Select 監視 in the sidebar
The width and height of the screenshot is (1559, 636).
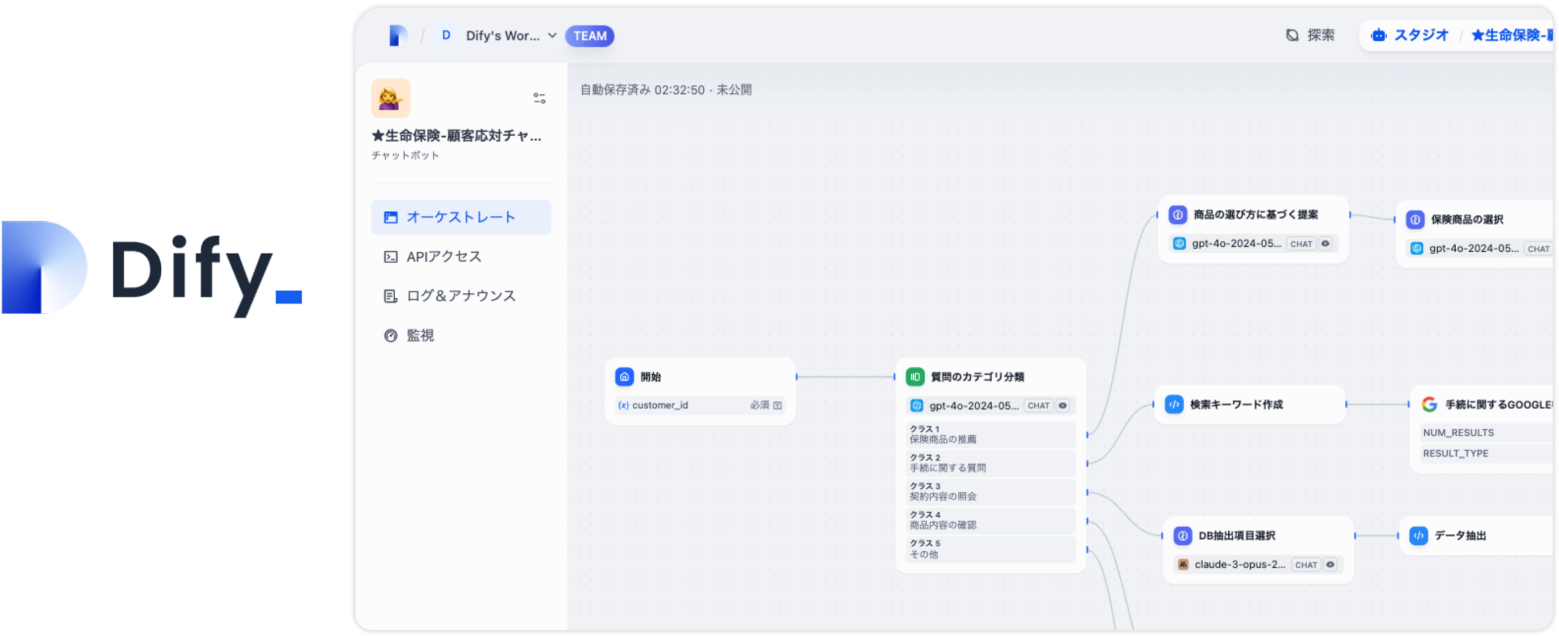(461, 335)
